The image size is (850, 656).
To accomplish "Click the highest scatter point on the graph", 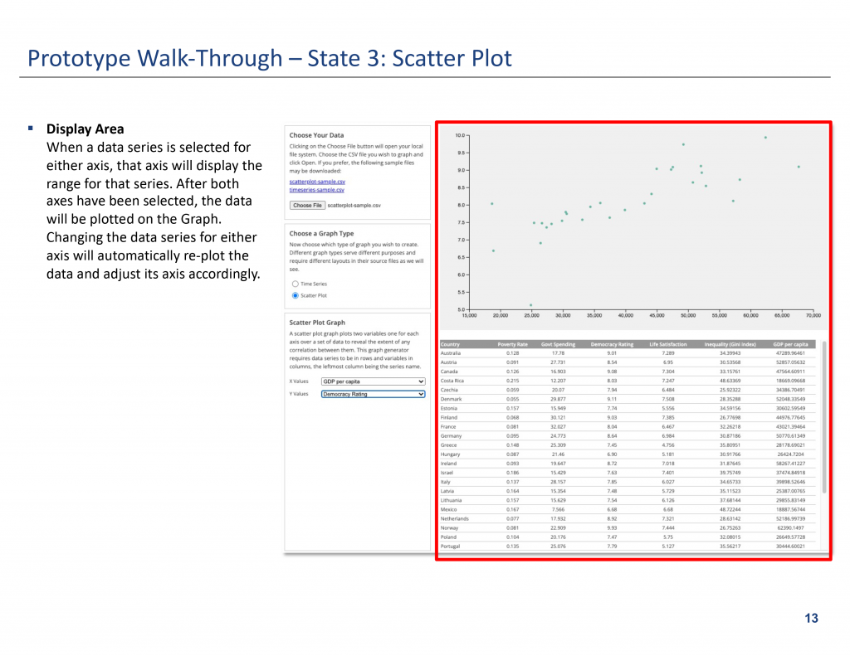I will [x=765, y=138].
